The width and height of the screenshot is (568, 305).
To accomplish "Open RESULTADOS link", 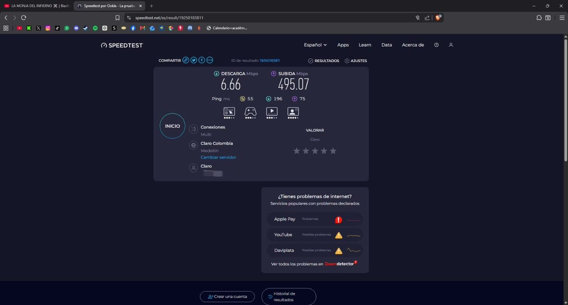I will [x=324, y=61].
